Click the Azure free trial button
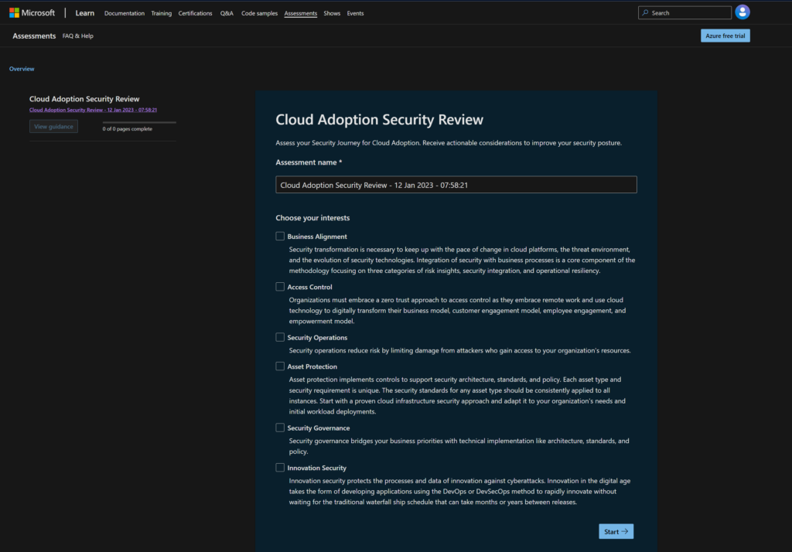The image size is (792, 552). (x=725, y=36)
